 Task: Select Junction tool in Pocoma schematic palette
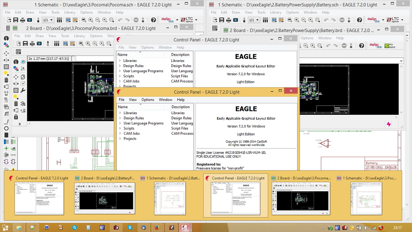coord(6,148)
